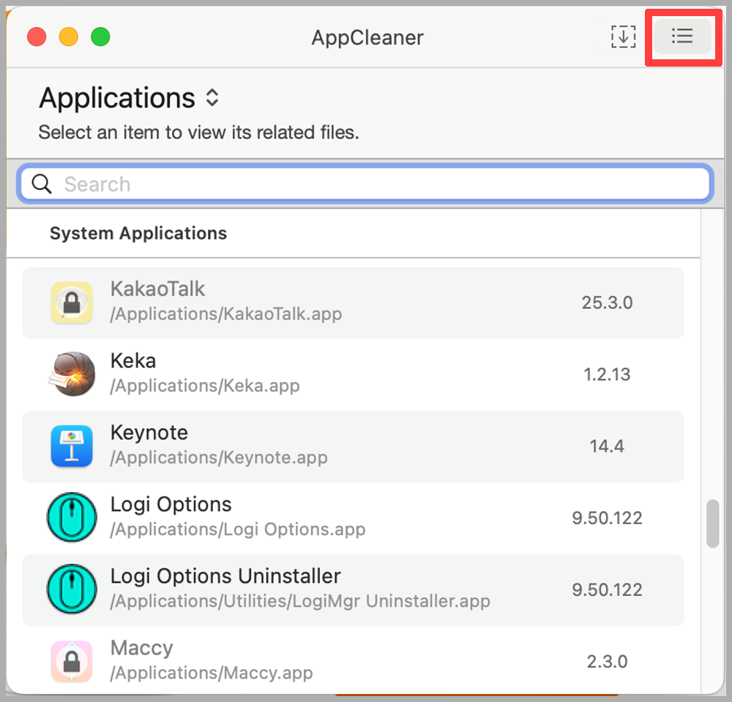Click the Logi Options Uninstaller mouse icon
Image resolution: width=732 pixels, height=702 pixels.
coord(72,589)
